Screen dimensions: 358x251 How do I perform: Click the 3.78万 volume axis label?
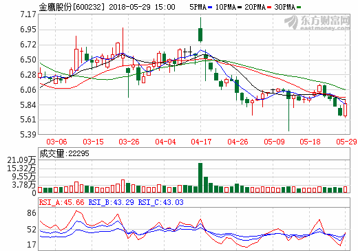[x=24, y=185]
